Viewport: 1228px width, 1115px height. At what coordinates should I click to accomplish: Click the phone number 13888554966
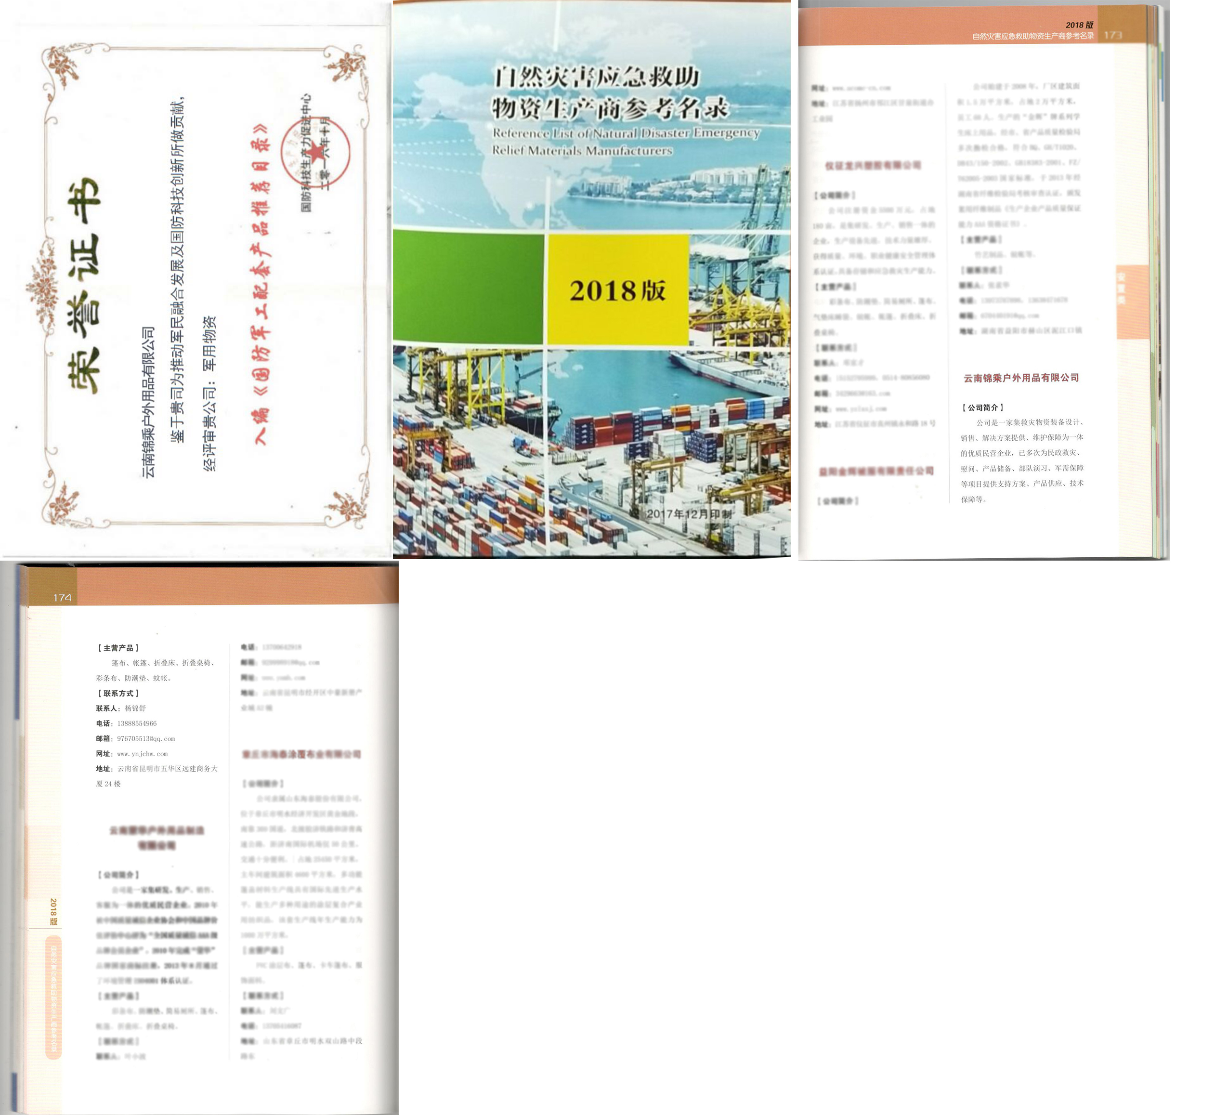click(136, 723)
